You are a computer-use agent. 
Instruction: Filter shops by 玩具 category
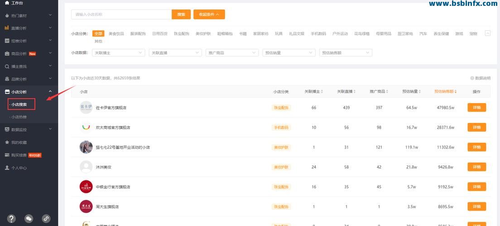[279, 33]
